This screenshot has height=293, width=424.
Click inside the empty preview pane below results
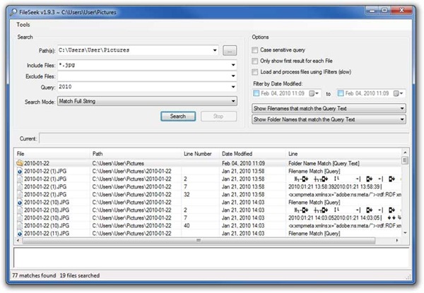[211, 258]
